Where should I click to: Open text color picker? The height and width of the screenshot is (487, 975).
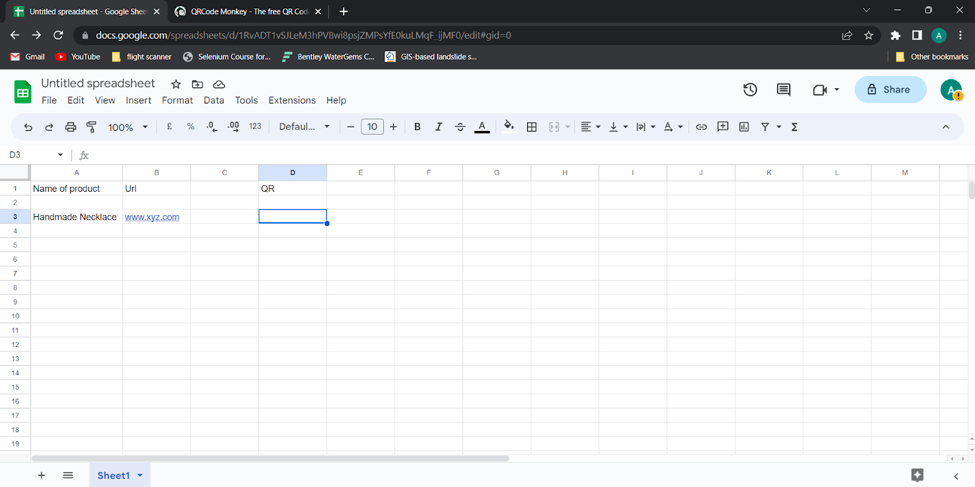(482, 127)
